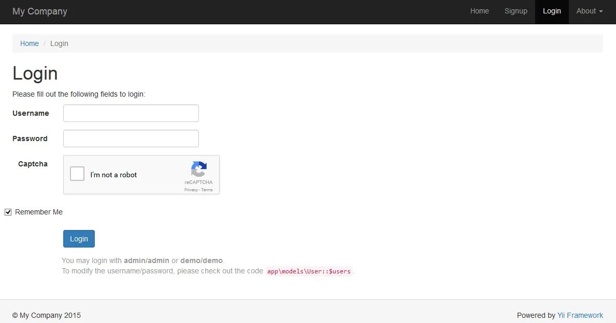
Task: Focus the Username input field
Action: click(131, 113)
